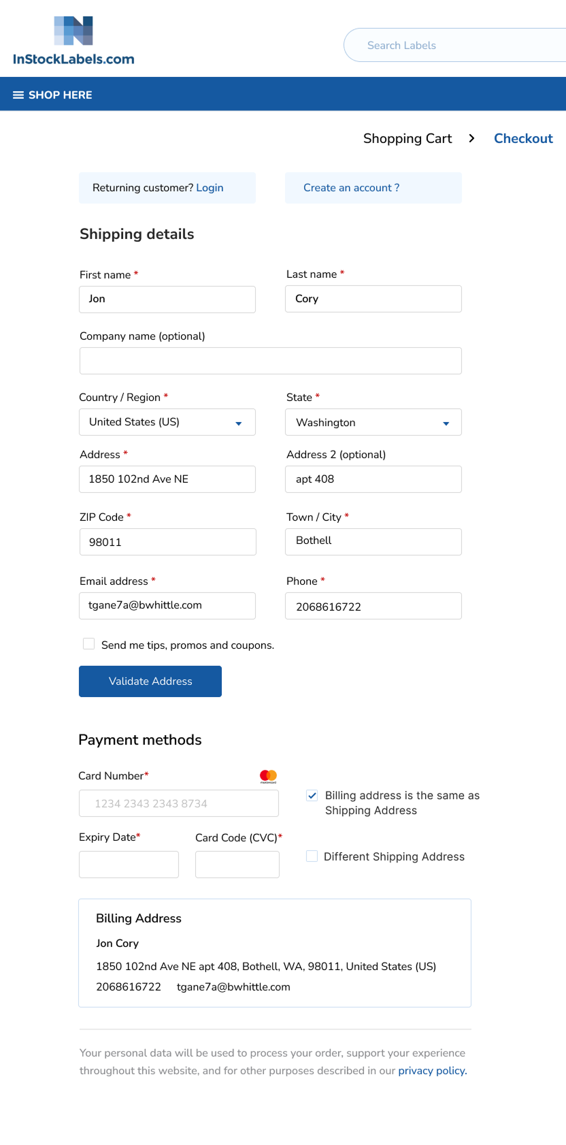Screen dimensions: 566x1145
Task: Select the Card Code (CVC) field
Action: (x=237, y=864)
